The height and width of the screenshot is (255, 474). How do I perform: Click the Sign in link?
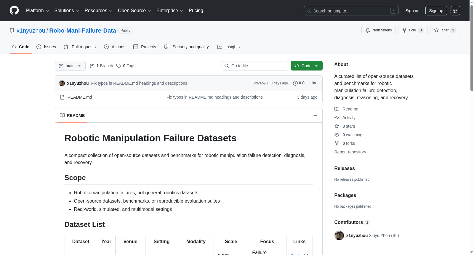click(412, 11)
